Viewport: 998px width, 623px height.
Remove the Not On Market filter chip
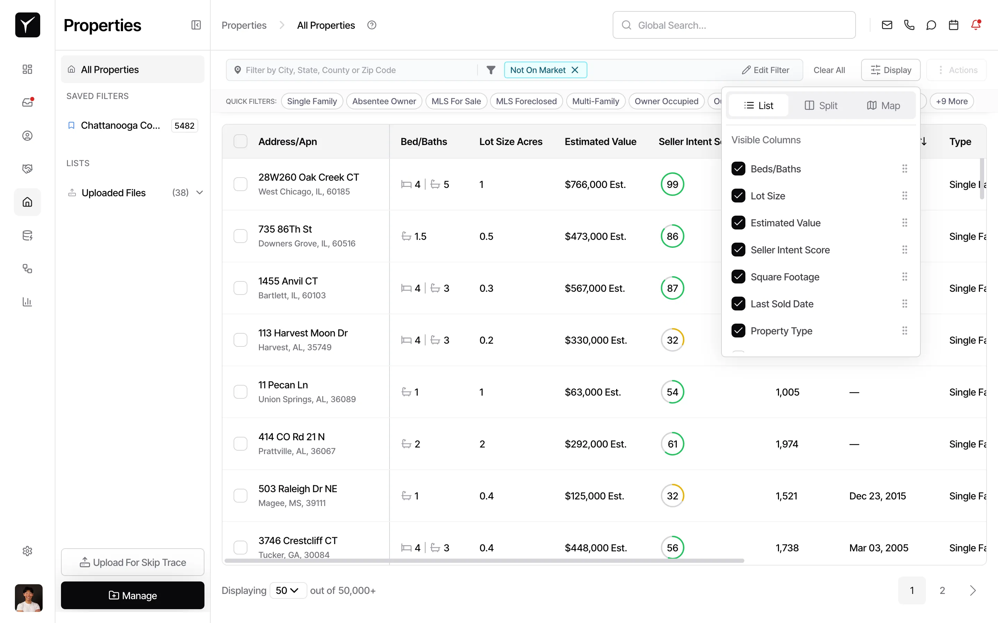pyautogui.click(x=575, y=70)
